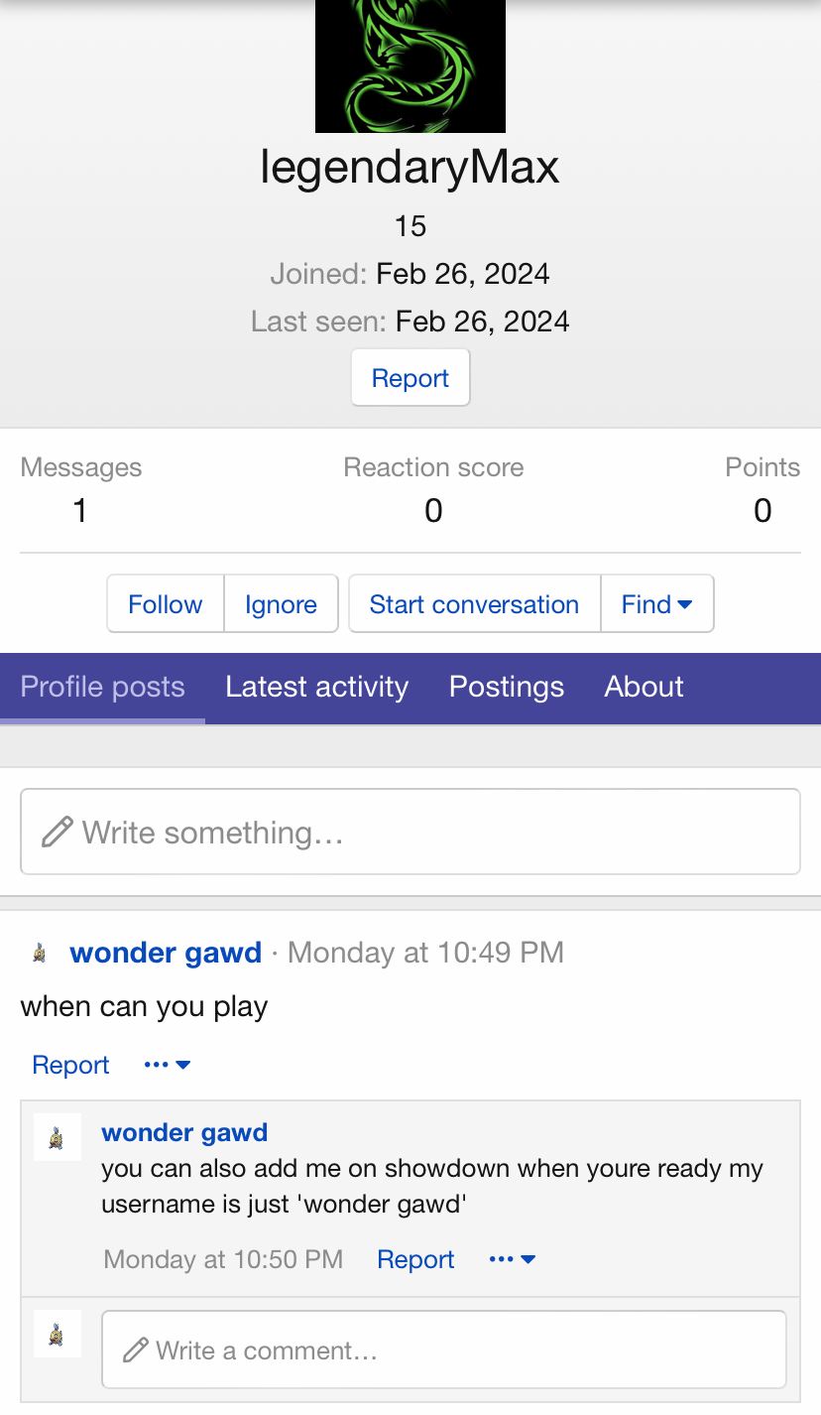
Task: Switch to the Latest activity tab
Action: point(316,687)
